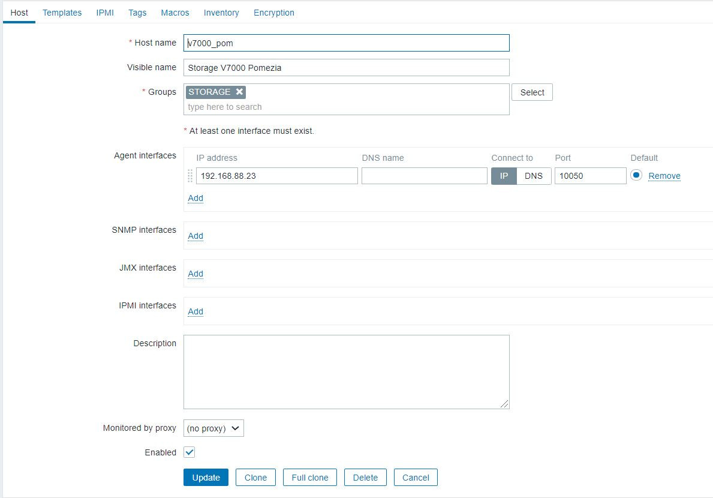713x498 pixels.
Task: Edit the IP address field
Action: (x=277, y=176)
